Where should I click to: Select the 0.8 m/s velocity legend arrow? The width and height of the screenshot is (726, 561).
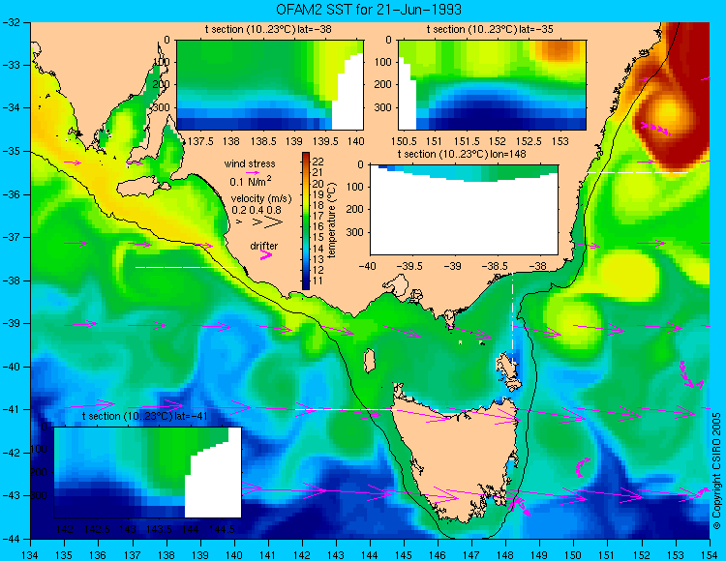(x=274, y=222)
